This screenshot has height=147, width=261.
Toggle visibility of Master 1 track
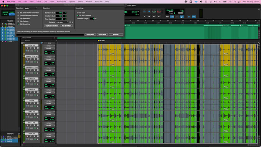coord(2,23)
